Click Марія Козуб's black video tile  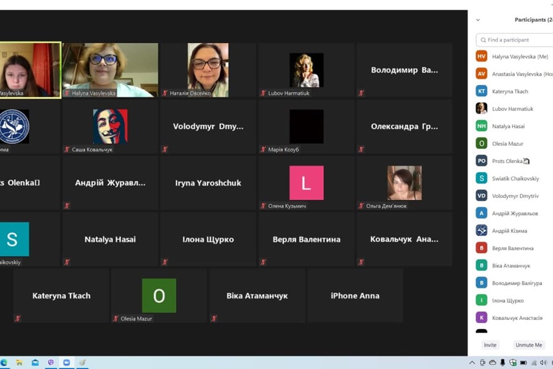306,127
